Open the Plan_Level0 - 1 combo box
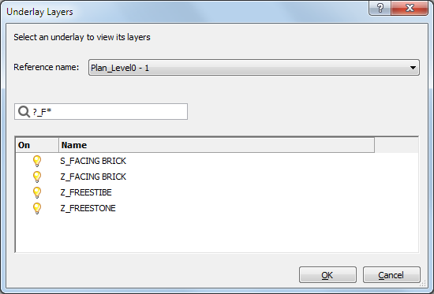Screen dimensions: 434x294 pos(254,67)
